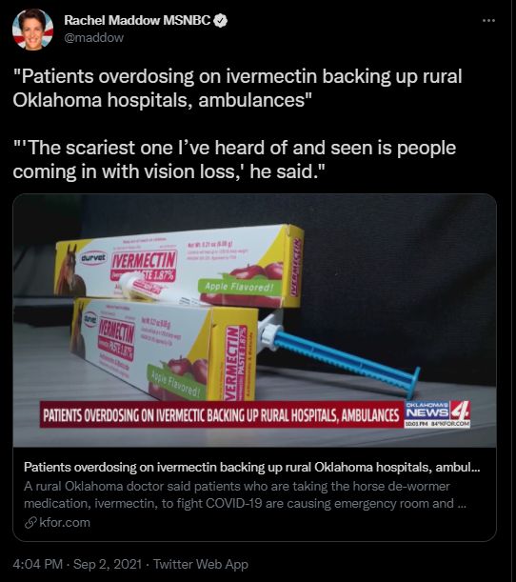Click the tweet's first quoted headline text
The height and width of the screenshot is (582, 516).
tap(237, 89)
